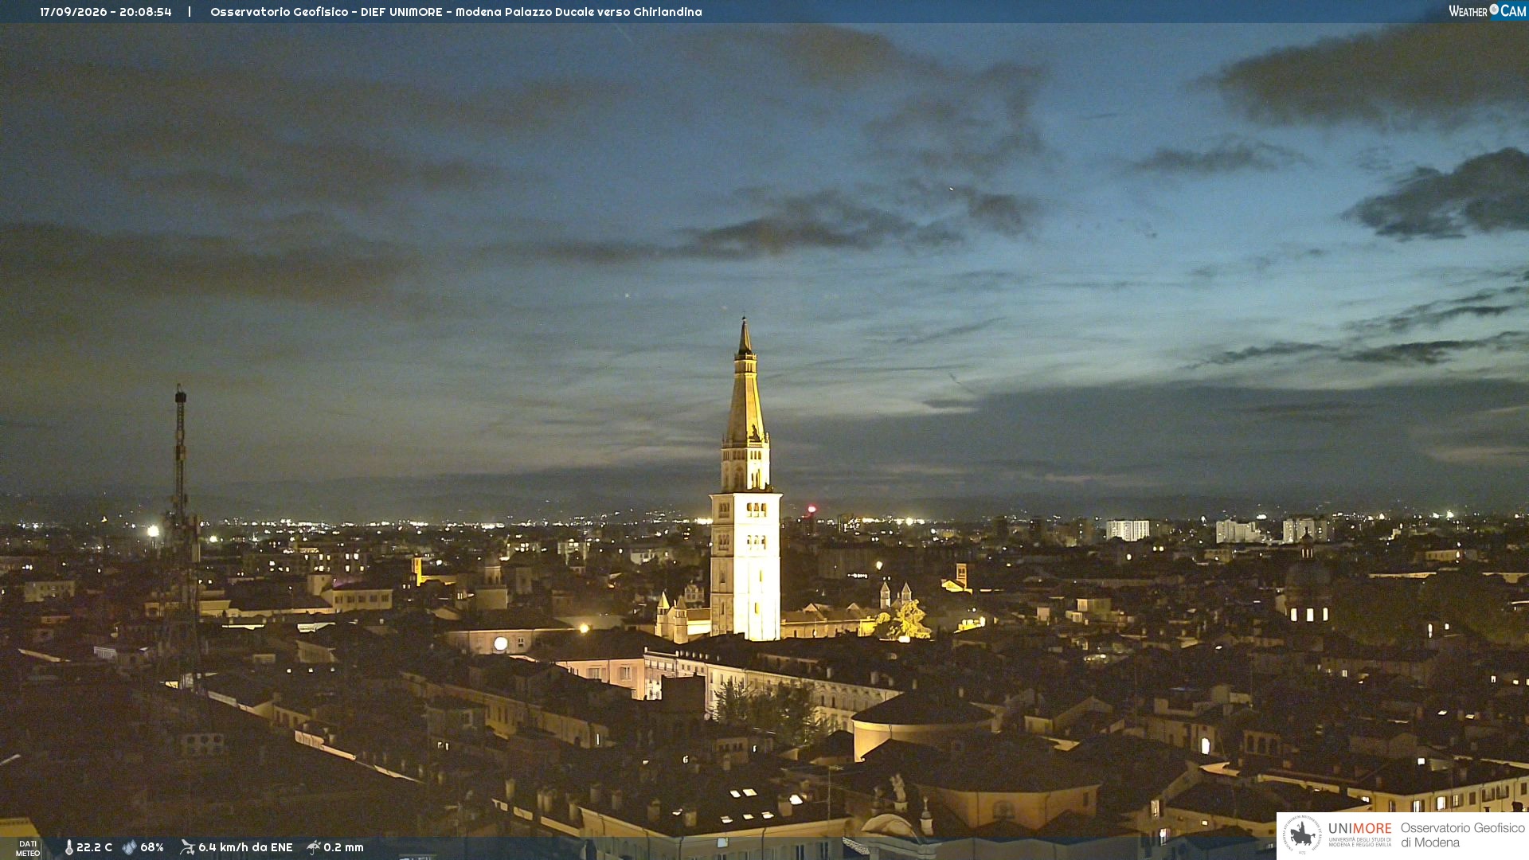Click the WeatherCam logo
This screenshot has width=1529, height=860.
[x=1487, y=10]
